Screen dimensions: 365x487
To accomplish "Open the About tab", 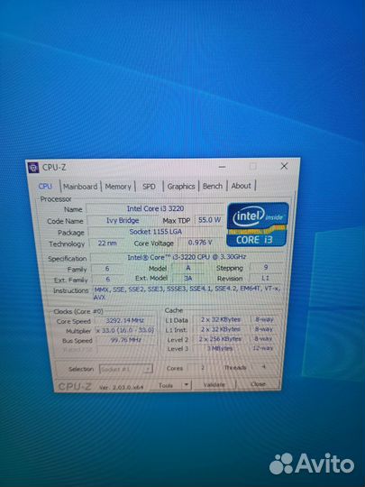I will pos(242,186).
